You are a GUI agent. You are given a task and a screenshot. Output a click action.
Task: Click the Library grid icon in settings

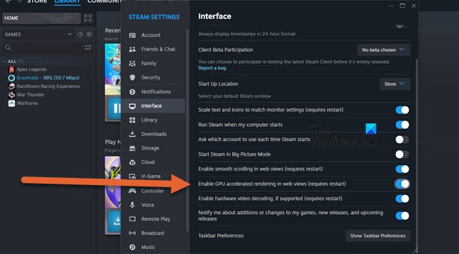tap(132, 120)
